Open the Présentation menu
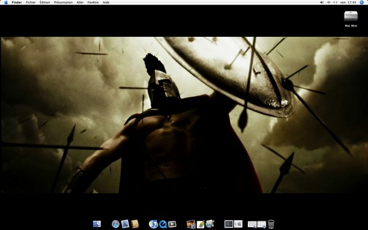This screenshot has height=230, width=368. tap(63, 2)
